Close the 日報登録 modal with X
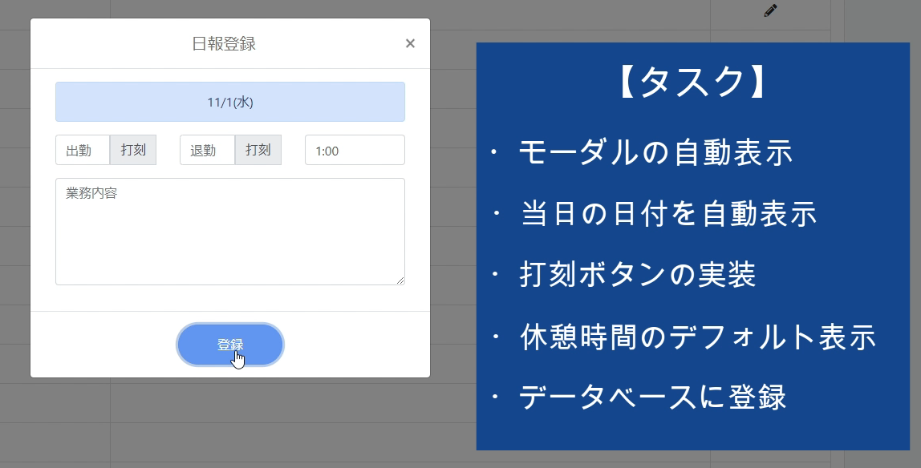The height and width of the screenshot is (468, 921). coord(410,43)
